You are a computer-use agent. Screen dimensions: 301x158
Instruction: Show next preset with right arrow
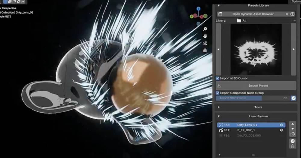(293, 49)
